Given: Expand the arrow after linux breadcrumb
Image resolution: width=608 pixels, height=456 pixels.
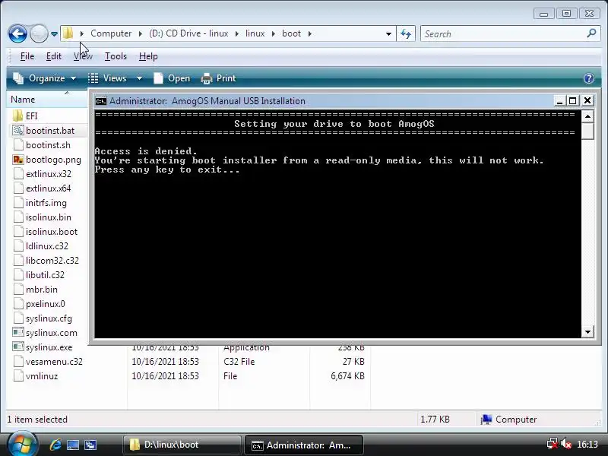Looking at the screenshot, I should 273,33.
